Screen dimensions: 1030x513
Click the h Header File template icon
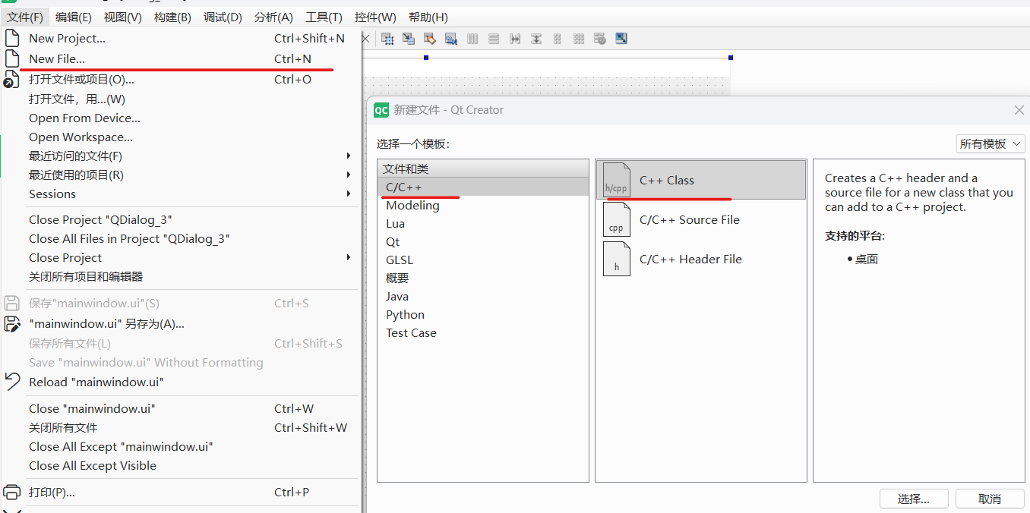pyautogui.click(x=617, y=259)
